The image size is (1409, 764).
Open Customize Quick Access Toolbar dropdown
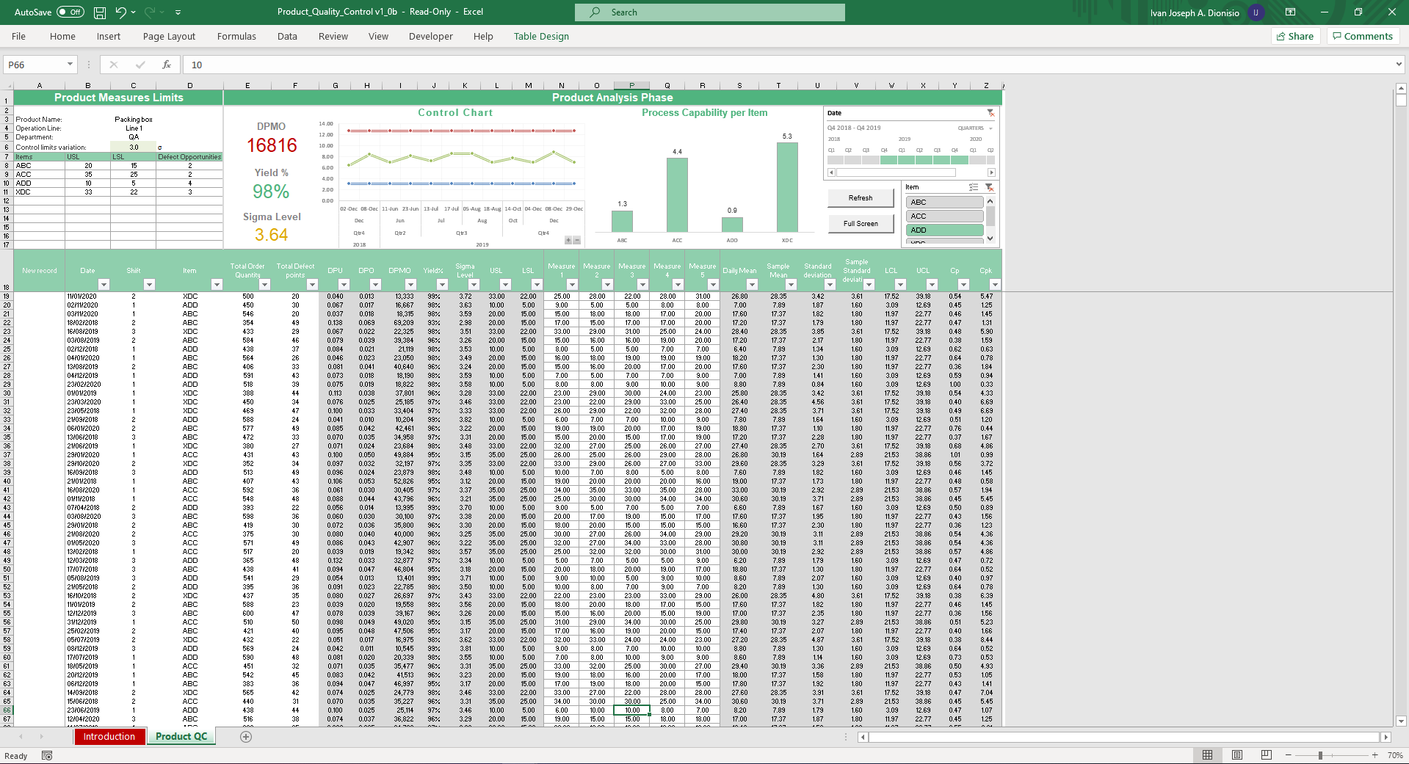click(178, 12)
